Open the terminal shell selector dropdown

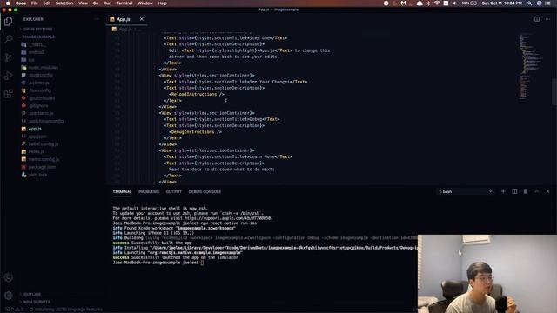[466, 191]
